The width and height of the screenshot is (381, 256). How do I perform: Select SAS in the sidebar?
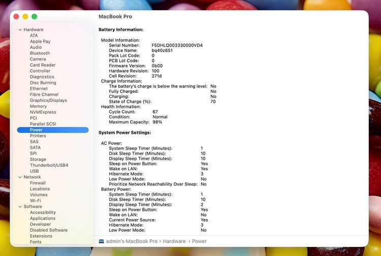[34, 141]
